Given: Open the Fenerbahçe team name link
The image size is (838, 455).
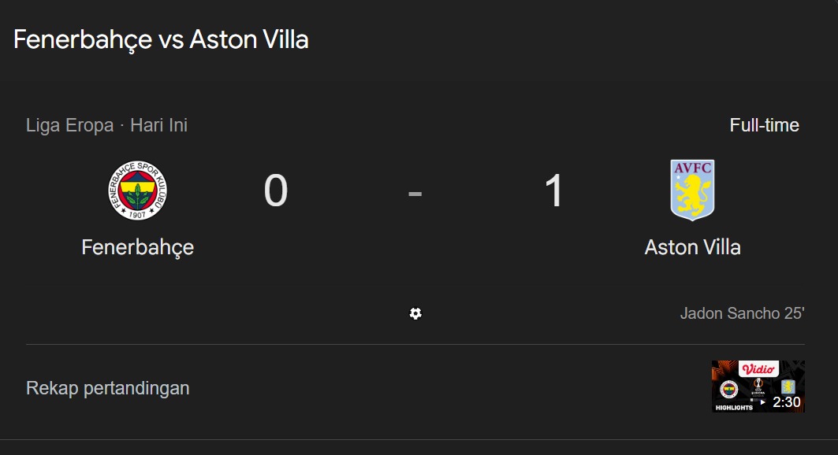Looking at the screenshot, I should point(137,247).
